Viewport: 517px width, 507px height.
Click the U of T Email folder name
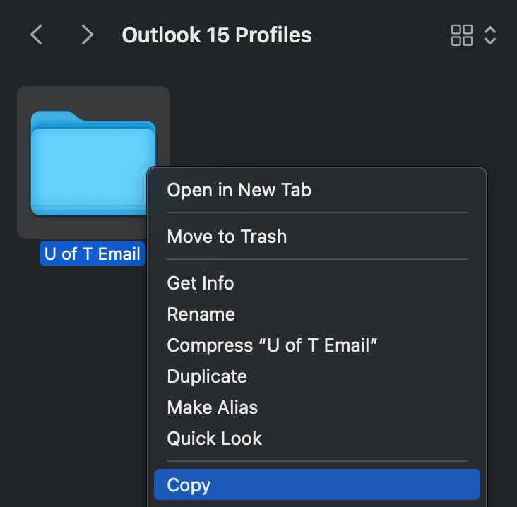pyautogui.click(x=93, y=253)
